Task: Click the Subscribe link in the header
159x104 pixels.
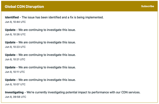Action: (x=148, y=6)
